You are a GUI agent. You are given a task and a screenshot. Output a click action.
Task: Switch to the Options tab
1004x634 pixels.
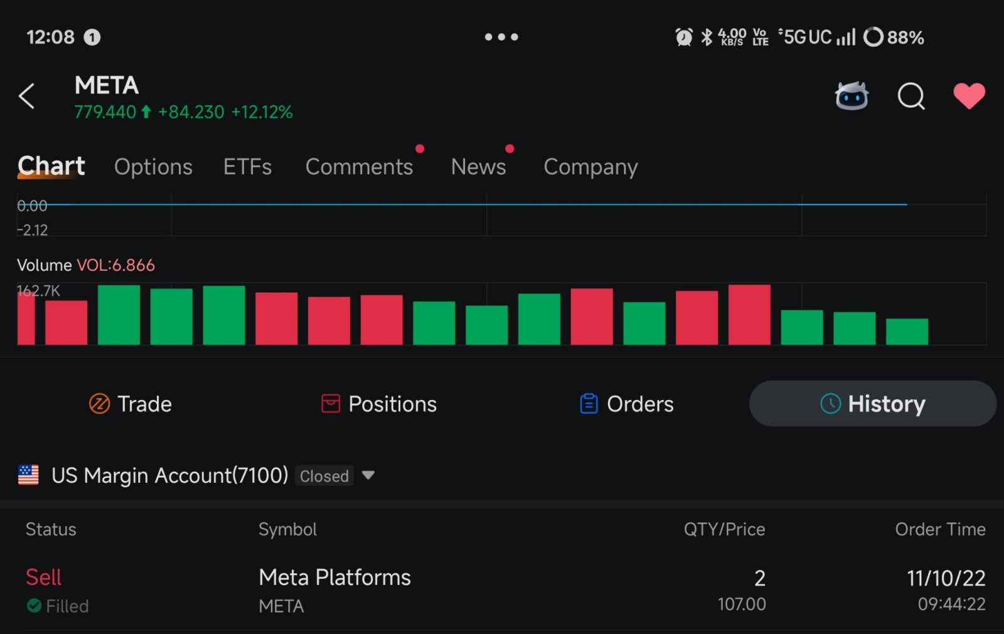(153, 167)
